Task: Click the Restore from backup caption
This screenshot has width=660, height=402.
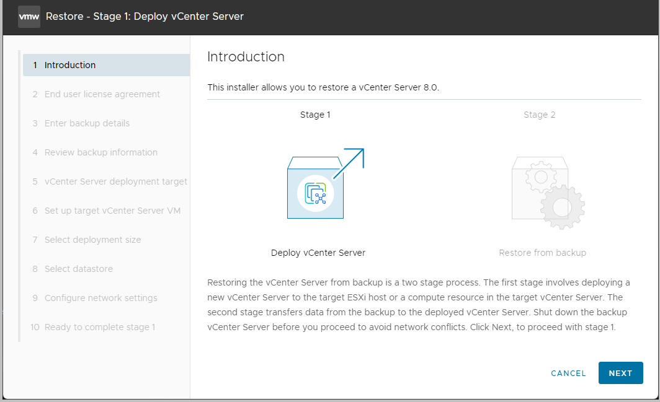Action: coord(542,253)
